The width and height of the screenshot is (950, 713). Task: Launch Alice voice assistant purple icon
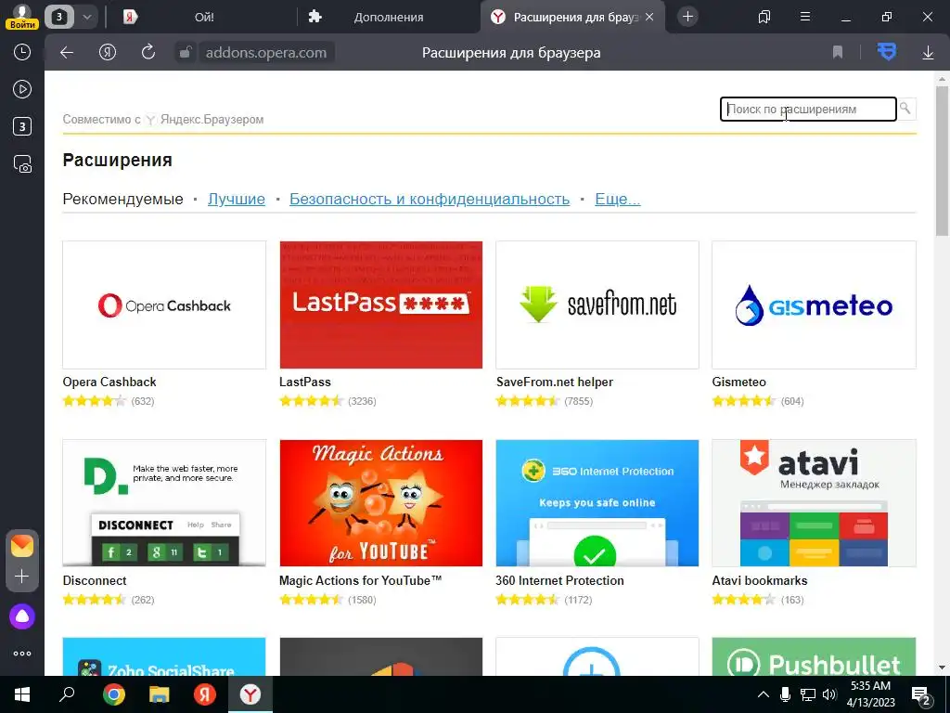pyautogui.click(x=22, y=616)
